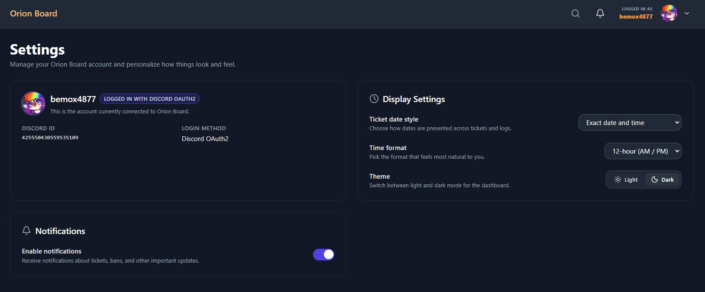Viewport: 705px width, 292px height.
Task: Click the bemox4877 username in header
Action: (x=636, y=16)
